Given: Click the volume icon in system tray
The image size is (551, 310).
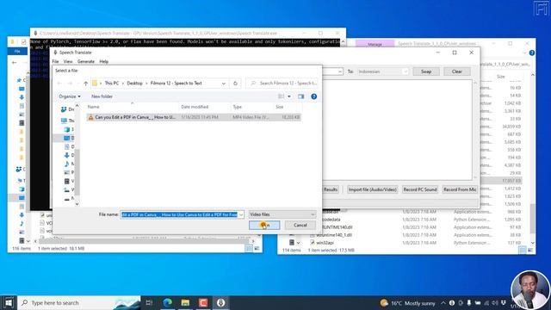Looking at the screenshot, I should (x=495, y=303).
